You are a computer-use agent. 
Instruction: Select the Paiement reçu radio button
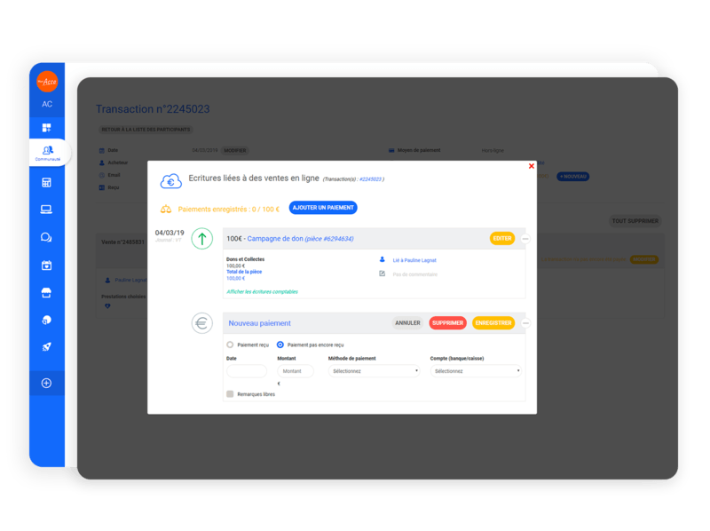point(230,345)
